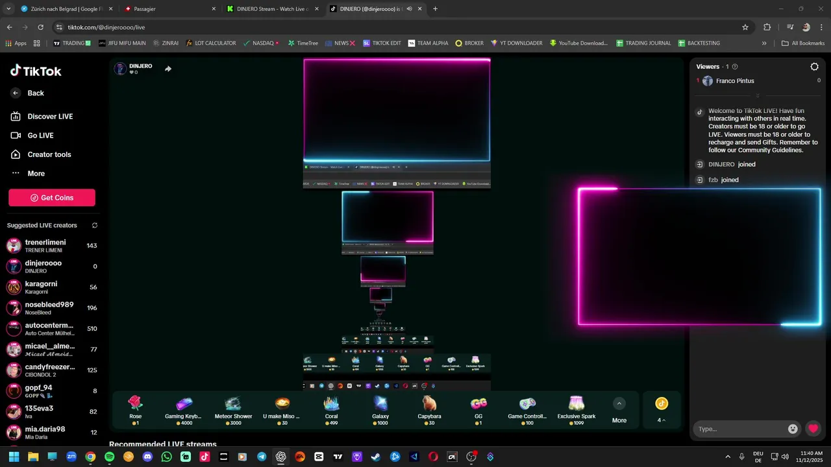Image resolution: width=831 pixels, height=467 pixels.
Task: Open the TRADING bookmark folder
Action: 71,43
